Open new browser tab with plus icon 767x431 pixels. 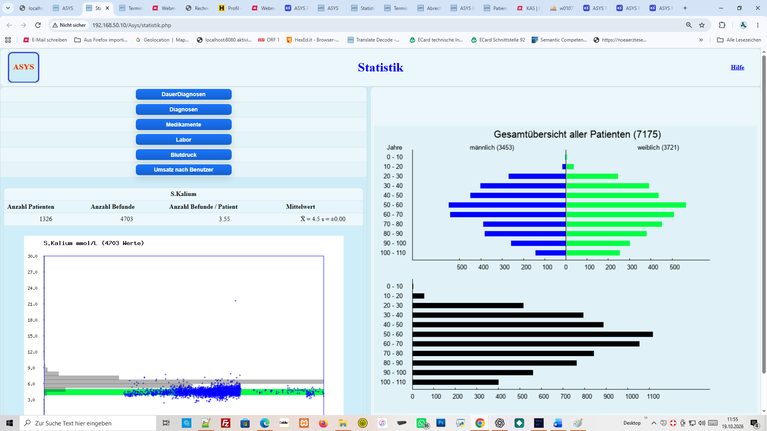[x=685, y=8]
